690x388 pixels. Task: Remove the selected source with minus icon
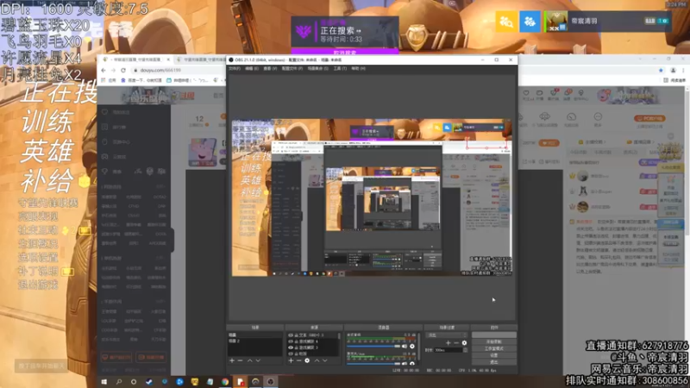click(298, 360)
